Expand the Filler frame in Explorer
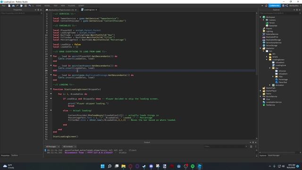The image size is (302, 170). [x=273, y=76]
